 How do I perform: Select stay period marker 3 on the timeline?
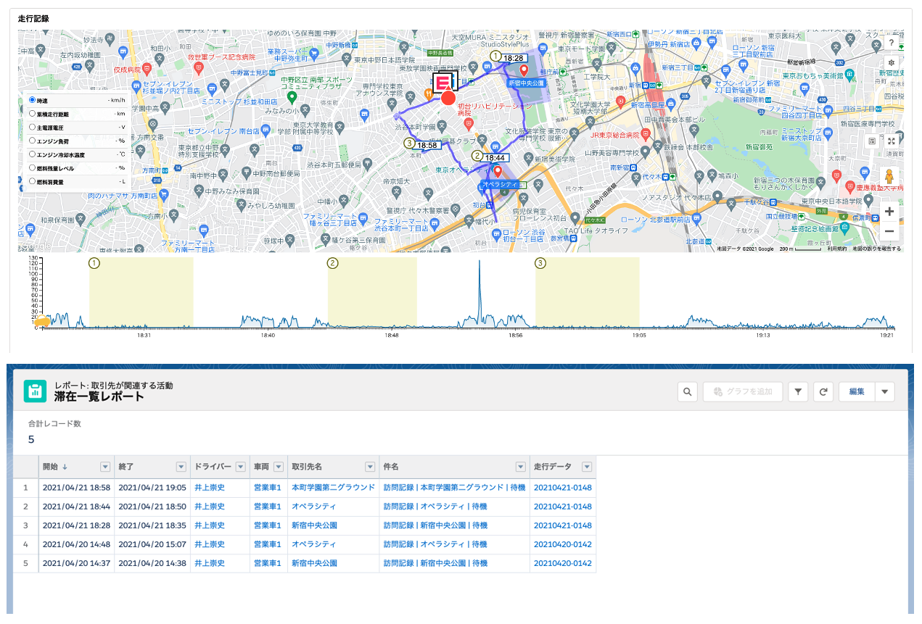coord(540,263)
